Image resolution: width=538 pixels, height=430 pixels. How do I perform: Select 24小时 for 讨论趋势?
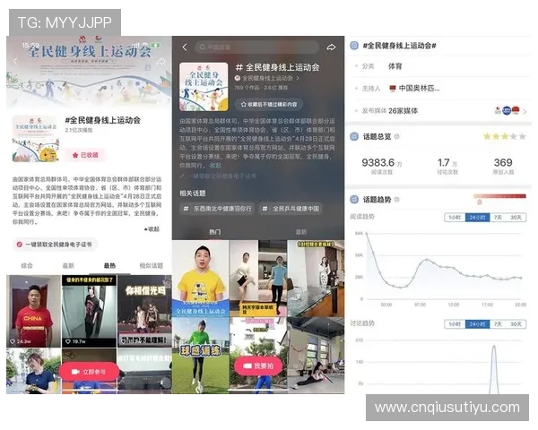click(x=477, y=324)
